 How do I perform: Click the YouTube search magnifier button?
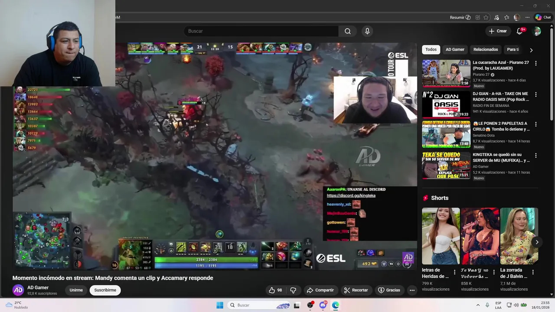(x=348, y=31)
